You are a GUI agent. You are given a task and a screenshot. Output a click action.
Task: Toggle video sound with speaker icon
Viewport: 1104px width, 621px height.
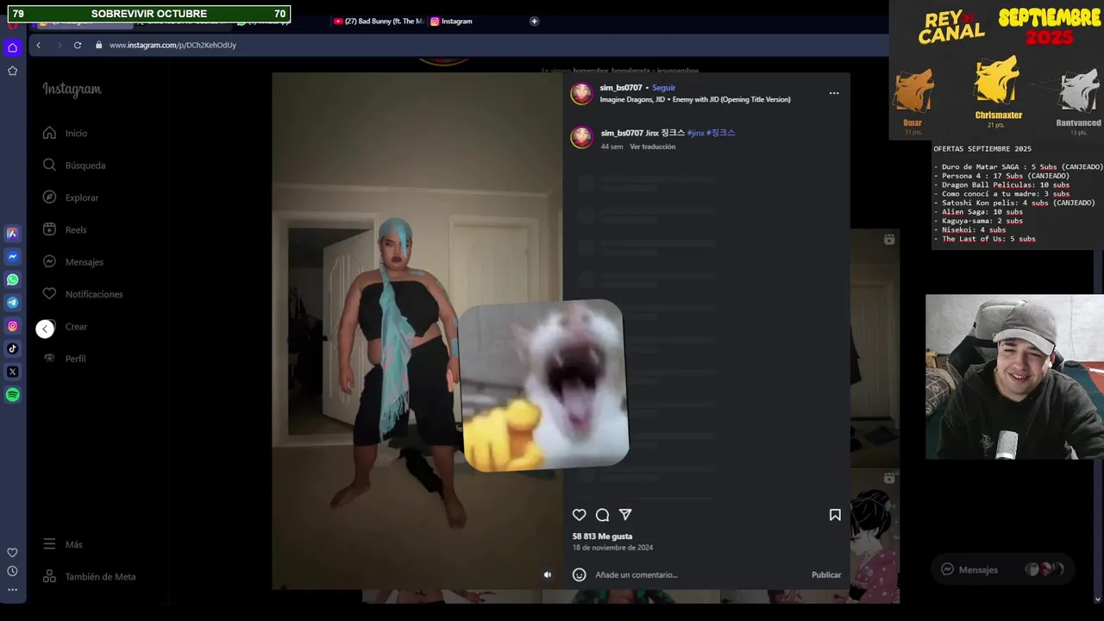(547, 574)
